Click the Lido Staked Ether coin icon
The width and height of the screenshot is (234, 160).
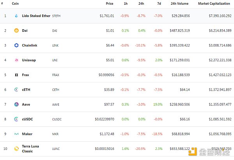16,16
